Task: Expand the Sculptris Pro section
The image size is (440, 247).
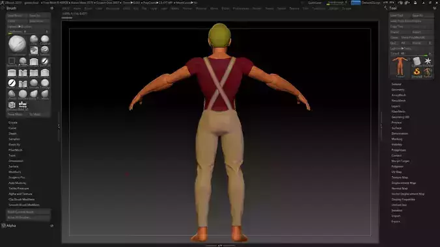Action: pos(16,177)
